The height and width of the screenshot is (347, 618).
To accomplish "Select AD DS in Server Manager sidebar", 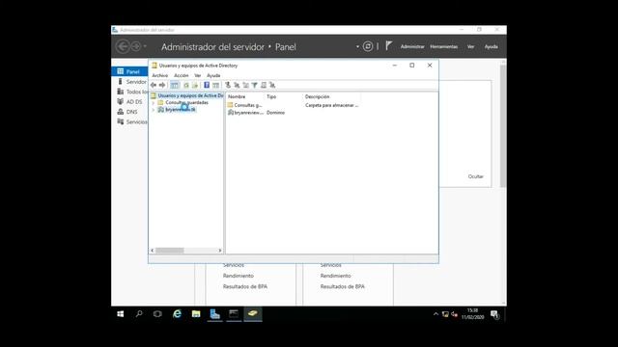I will click(x=129, y=101).
